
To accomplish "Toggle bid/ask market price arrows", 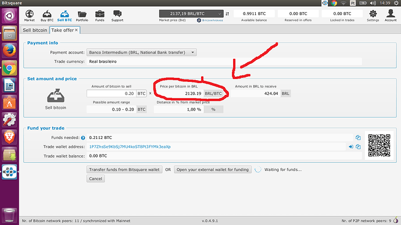I will [227, 14].
